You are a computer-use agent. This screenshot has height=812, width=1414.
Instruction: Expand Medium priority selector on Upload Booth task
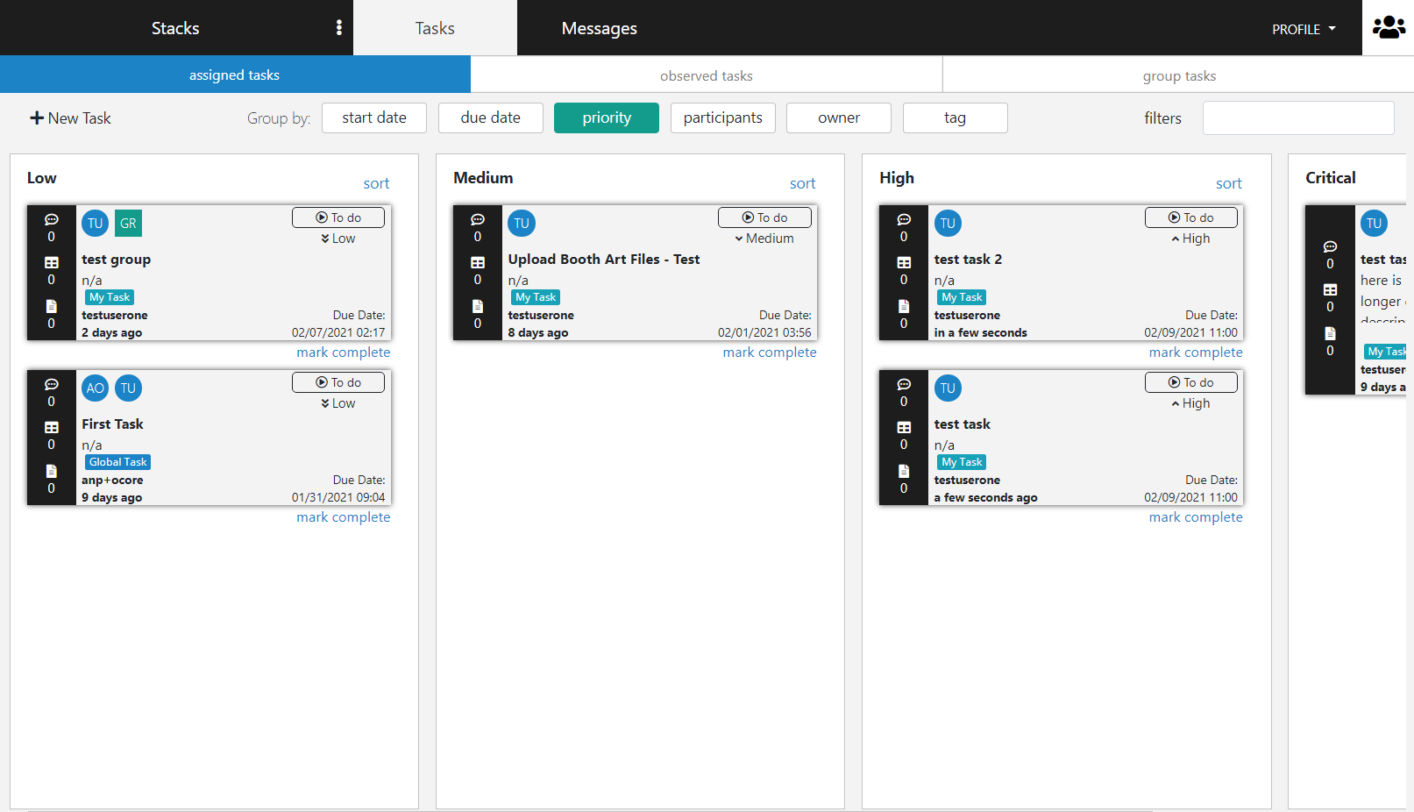(764, 239)
